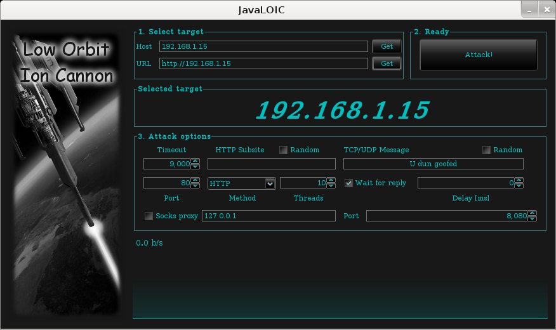Decrease the Timeout value with down arrow
Image resolution: width=556 pixels, height=330 pixels.
click(x=195, y=166)
